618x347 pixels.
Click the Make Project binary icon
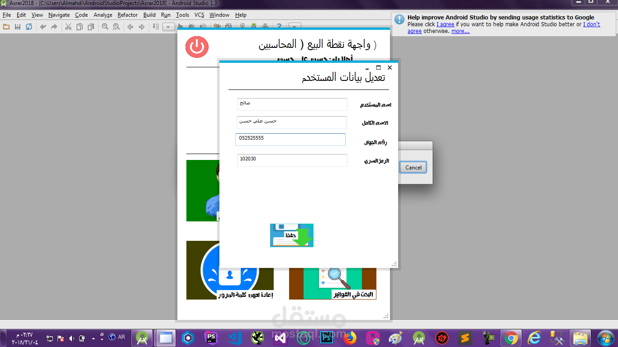tap(156, 27)
